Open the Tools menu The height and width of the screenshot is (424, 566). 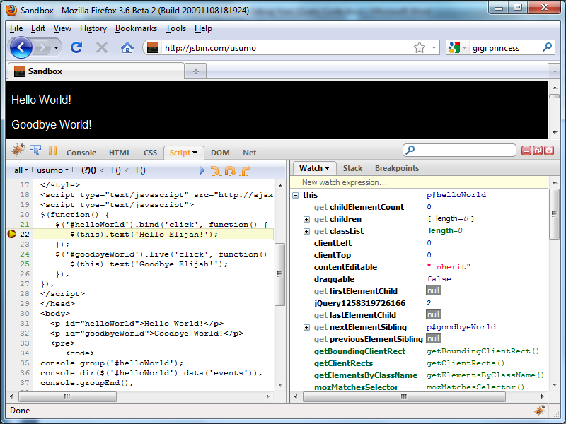coord(175,28)
